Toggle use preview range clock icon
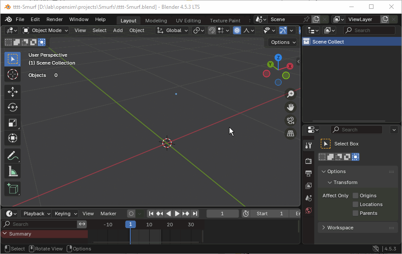 pos(246,214)
